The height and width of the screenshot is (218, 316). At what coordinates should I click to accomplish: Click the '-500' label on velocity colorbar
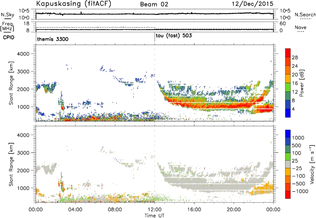299,183
